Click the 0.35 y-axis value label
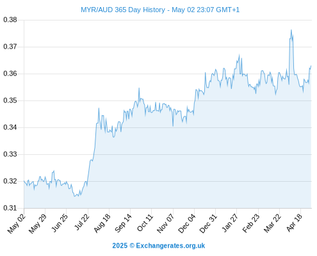 pos(10,100)
